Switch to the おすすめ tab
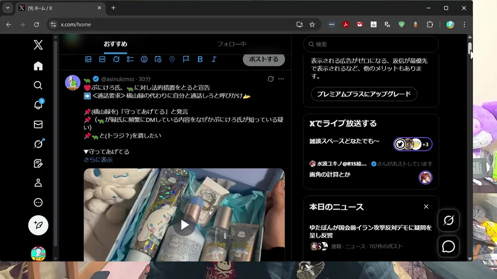The width and height of the screenshot is (497, 279). point(115,44)
